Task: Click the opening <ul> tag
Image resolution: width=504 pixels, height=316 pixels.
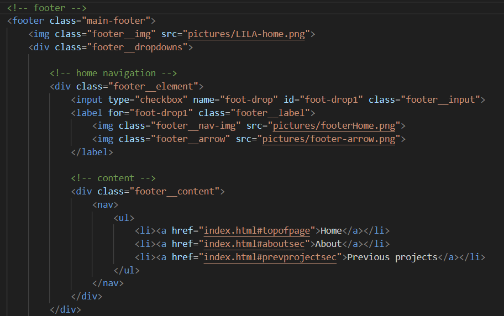Action: [x=124, y=218]
